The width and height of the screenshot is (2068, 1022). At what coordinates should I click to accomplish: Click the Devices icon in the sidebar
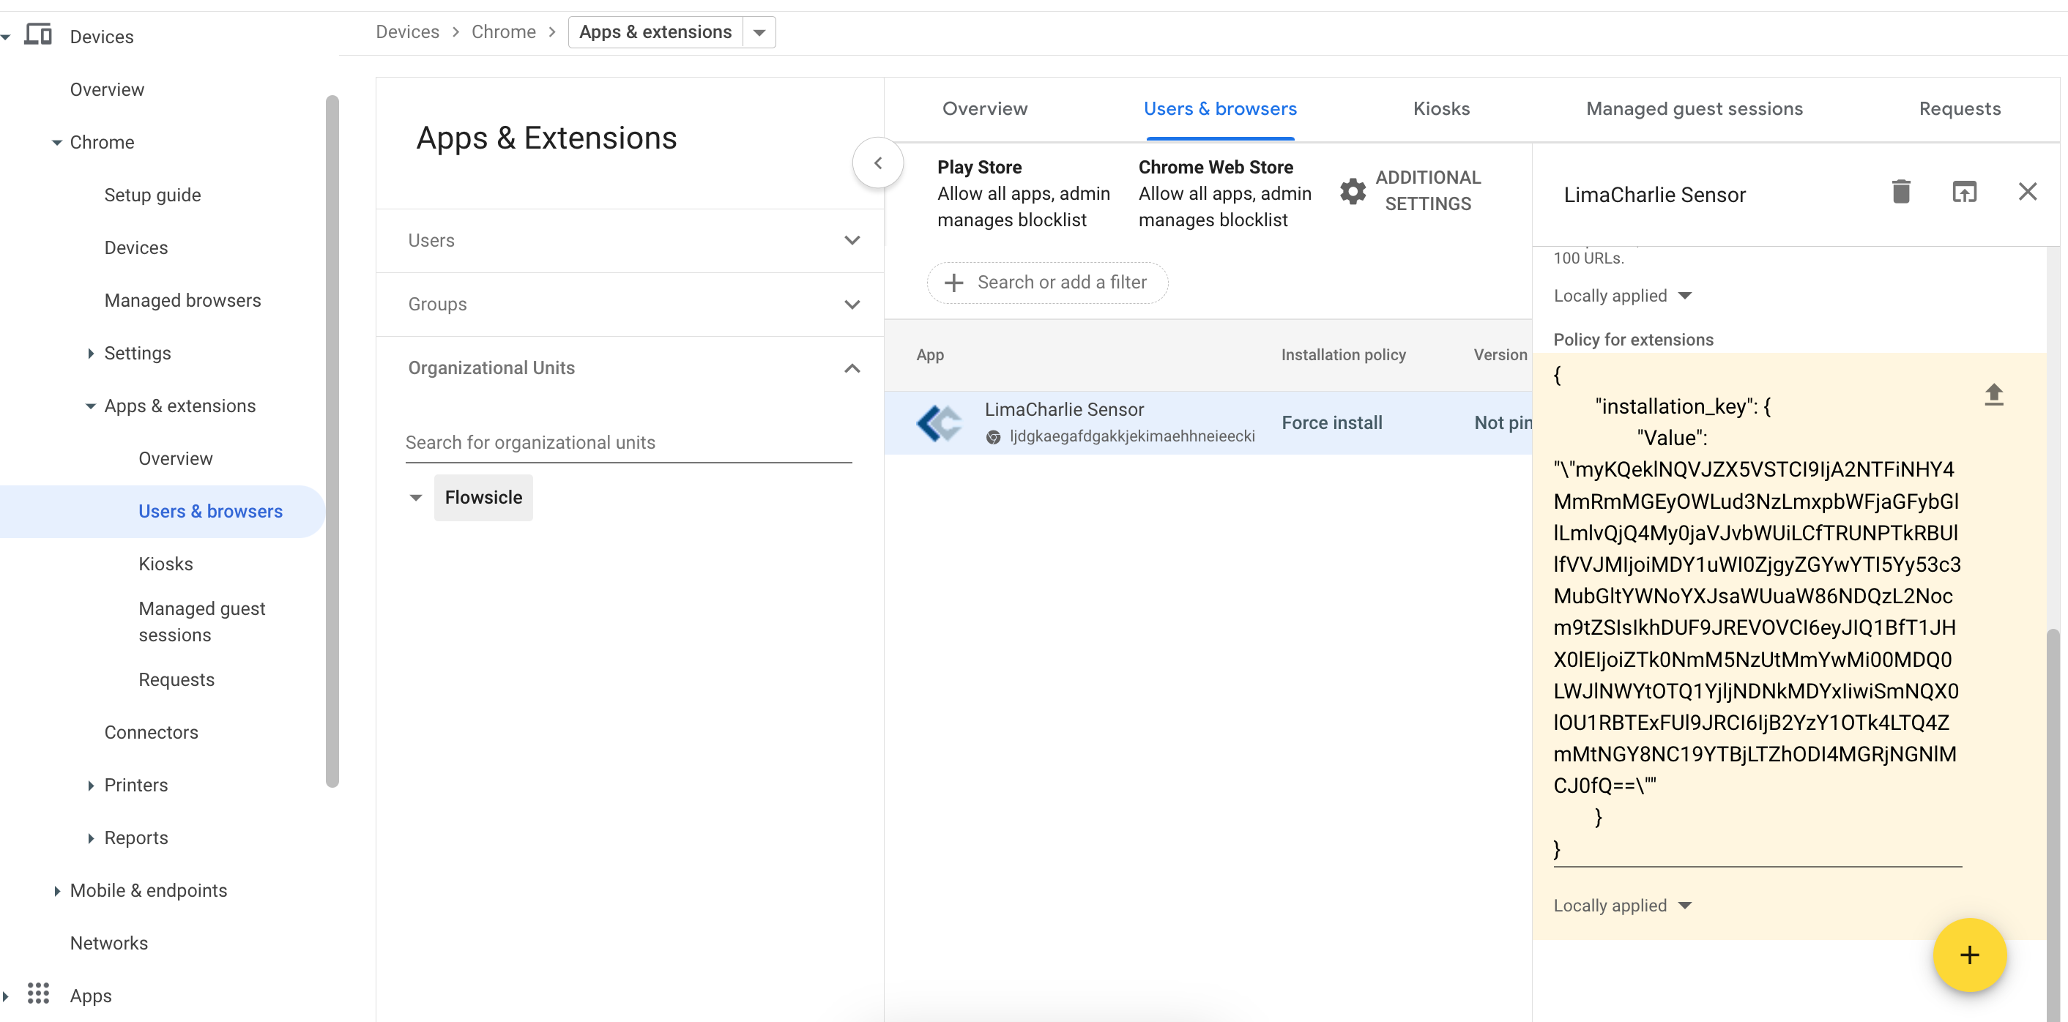pyautogui.click(x=38, y=35)
